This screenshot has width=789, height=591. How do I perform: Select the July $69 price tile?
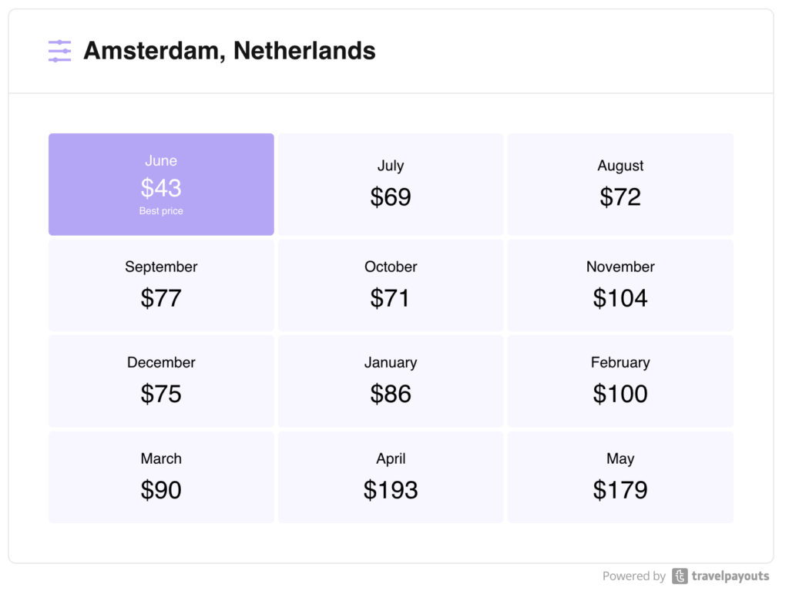pyautogui.click(x=391, y=185)
